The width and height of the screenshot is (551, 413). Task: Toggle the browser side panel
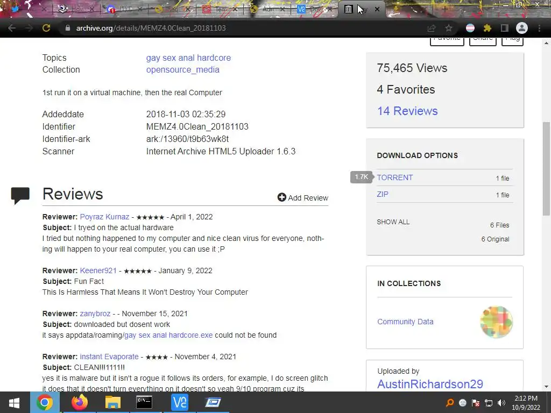[x=505, y=28]
